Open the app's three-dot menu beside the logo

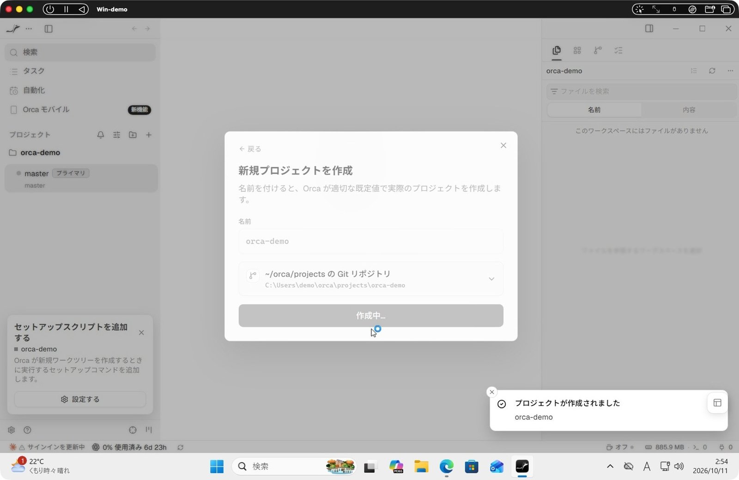(x=29, y=29)
